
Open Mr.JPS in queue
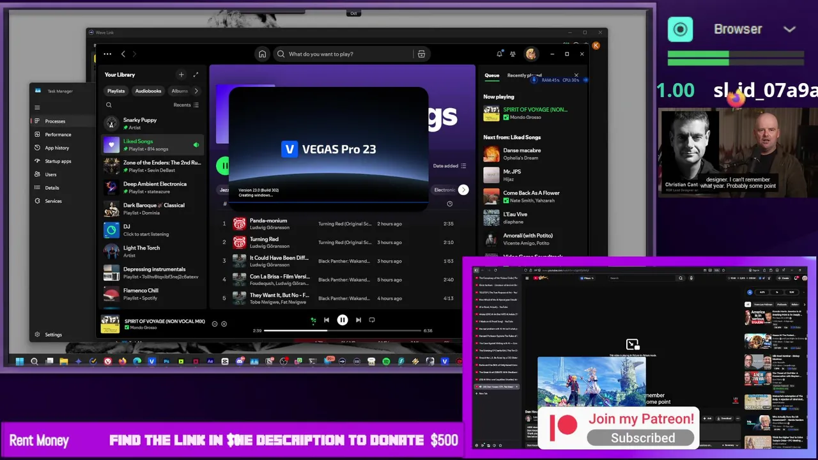pos(534,175)
